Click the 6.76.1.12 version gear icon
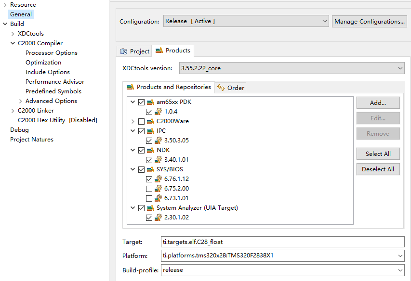Viewport: 411px width, 281px height. tap(158, 179)
